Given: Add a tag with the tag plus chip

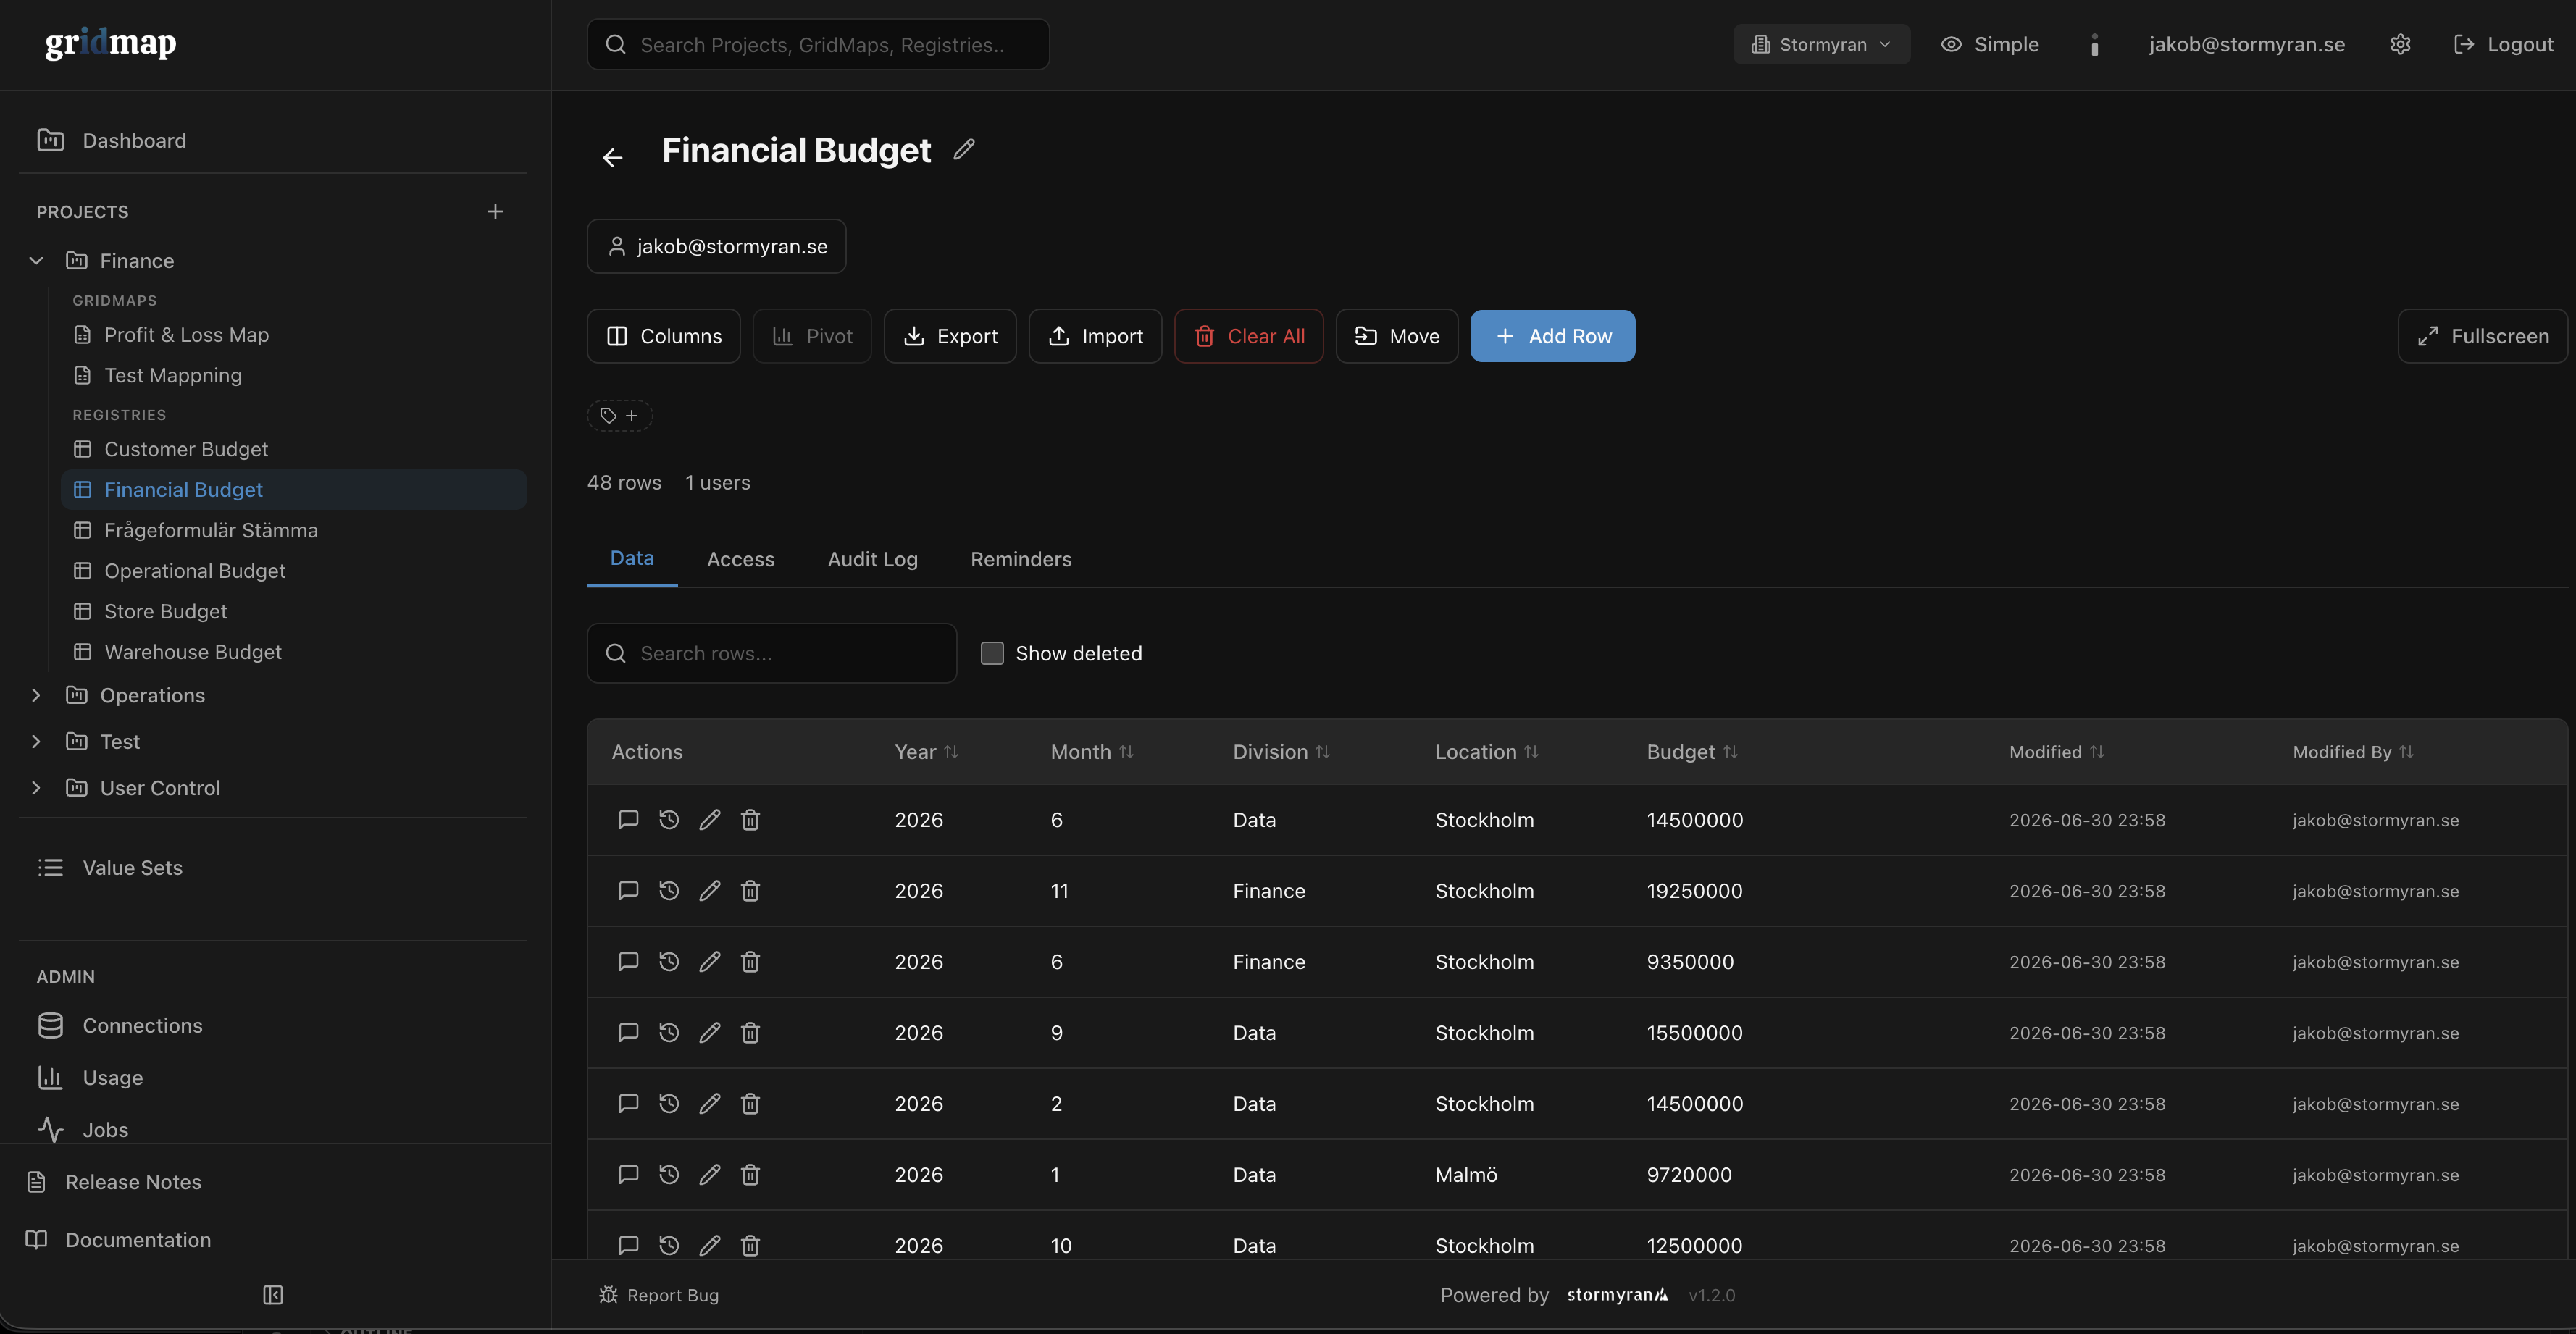Looking at the screenshot, I should [x=619, y=415].
